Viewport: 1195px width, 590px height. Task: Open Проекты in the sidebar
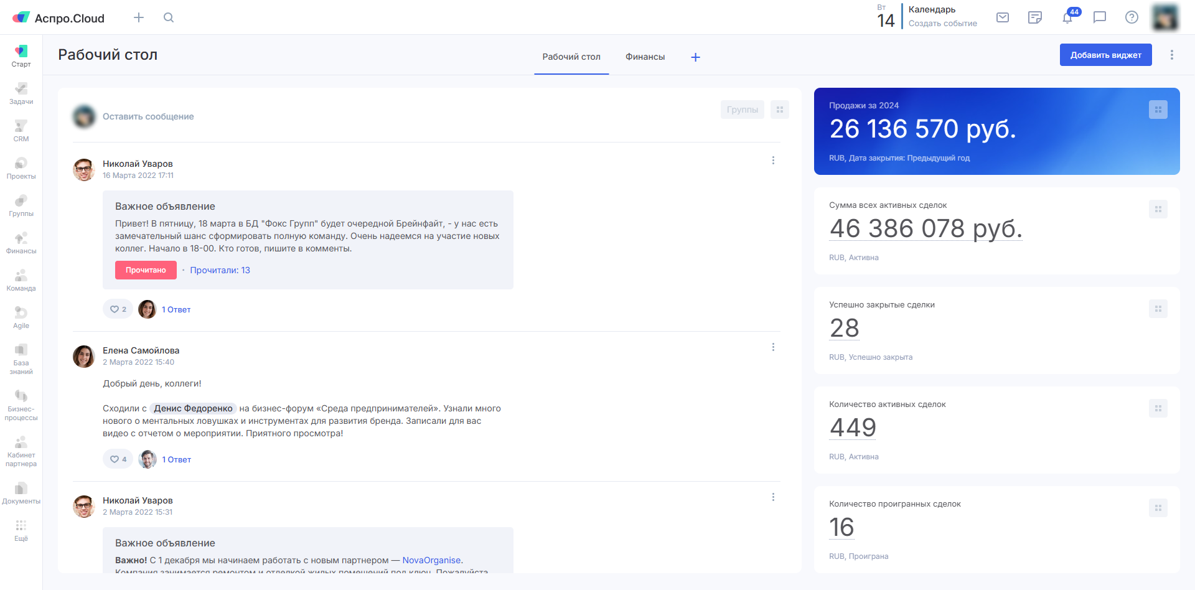[x=21, y=168]
